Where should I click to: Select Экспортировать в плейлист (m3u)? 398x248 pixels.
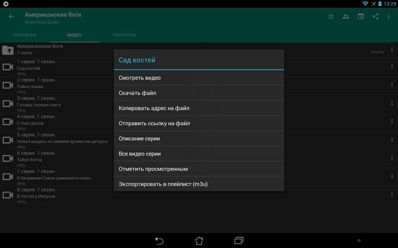(x=199, y=184)
